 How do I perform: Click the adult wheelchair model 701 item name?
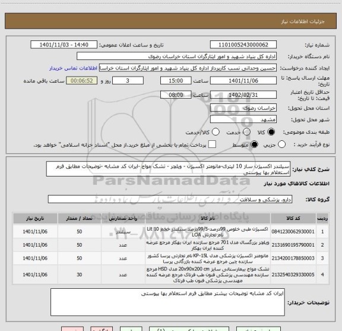[x=208, y=245]
